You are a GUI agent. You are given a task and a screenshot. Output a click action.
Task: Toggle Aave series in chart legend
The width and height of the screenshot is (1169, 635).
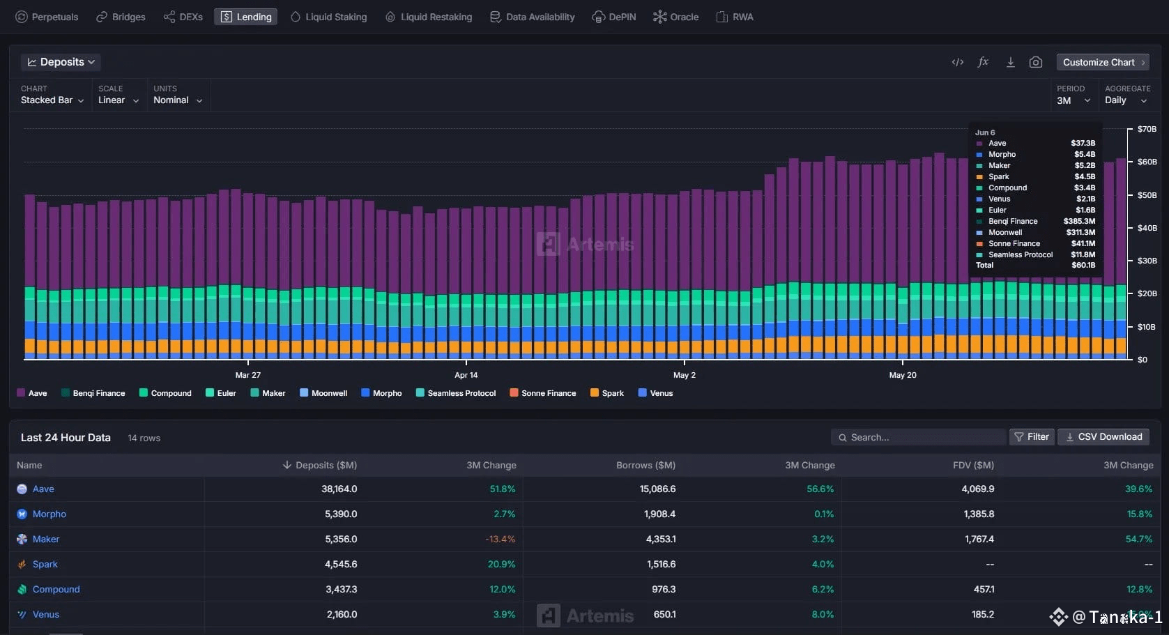tap(31, 393)
